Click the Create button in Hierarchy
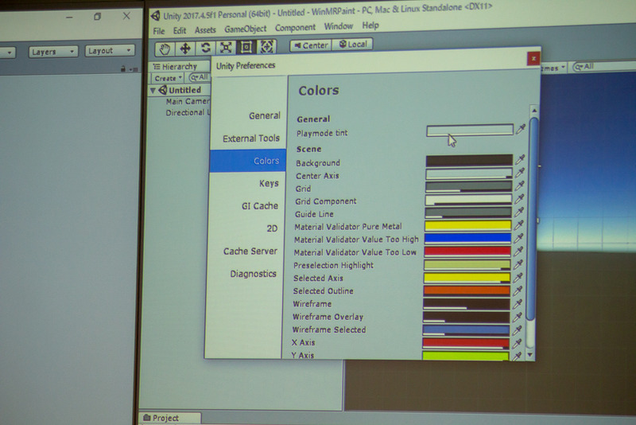Screen dimensions: 636x425 click(168, 78)
